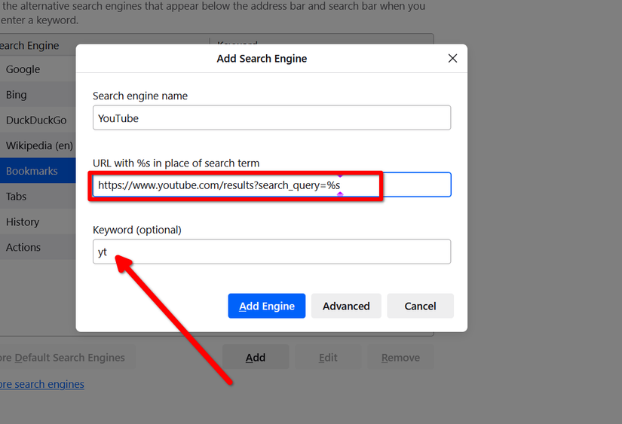
Task: Open the Find more search engines link
Action: pos(42,384)
